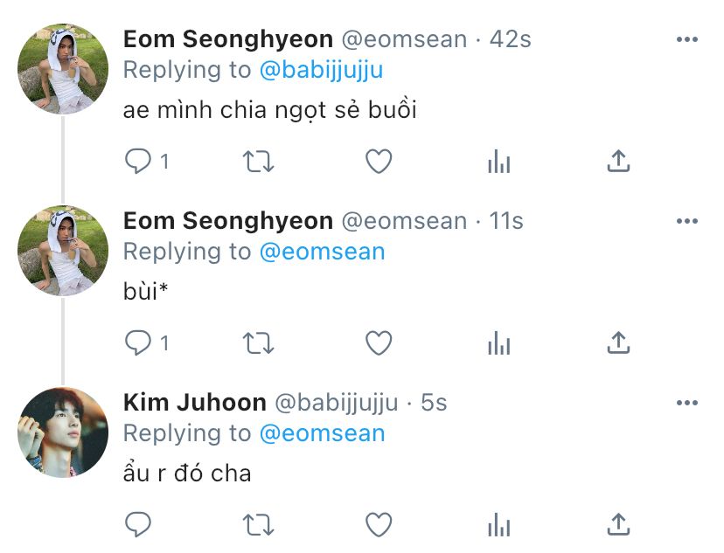The height and width of the screenshot is (553, 724).
Task: Open Kim Juhoon's profile picture
Action: [63, 432]
